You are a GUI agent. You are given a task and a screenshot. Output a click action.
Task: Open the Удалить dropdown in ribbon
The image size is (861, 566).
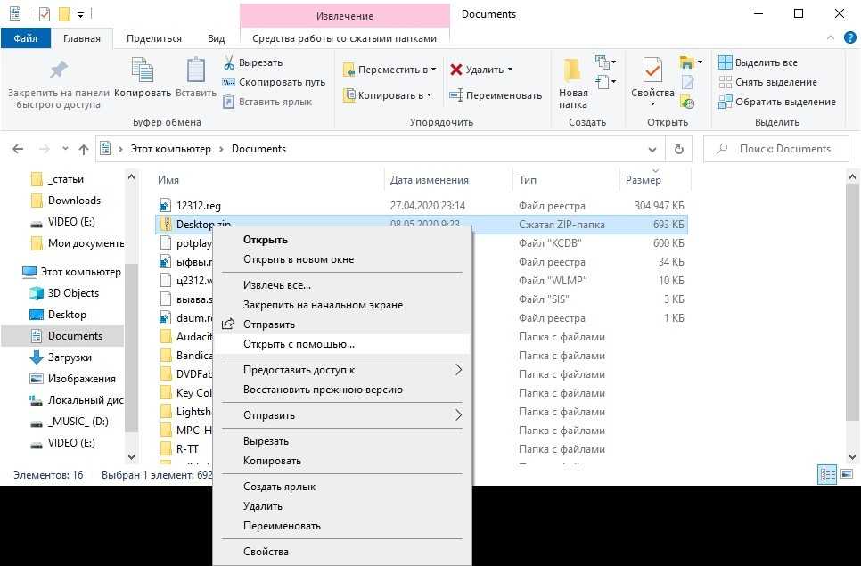point(481,70)
